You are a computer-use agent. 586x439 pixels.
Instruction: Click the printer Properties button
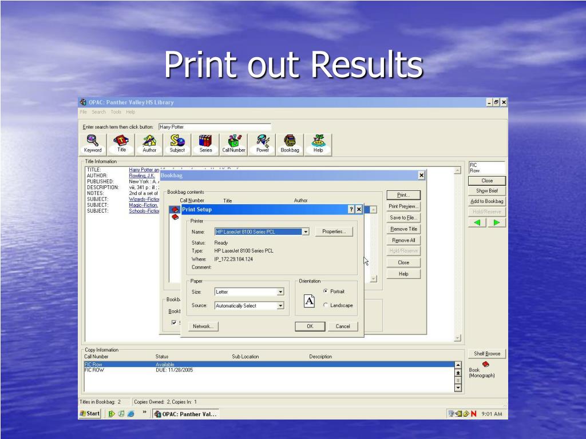pos(334,232)
